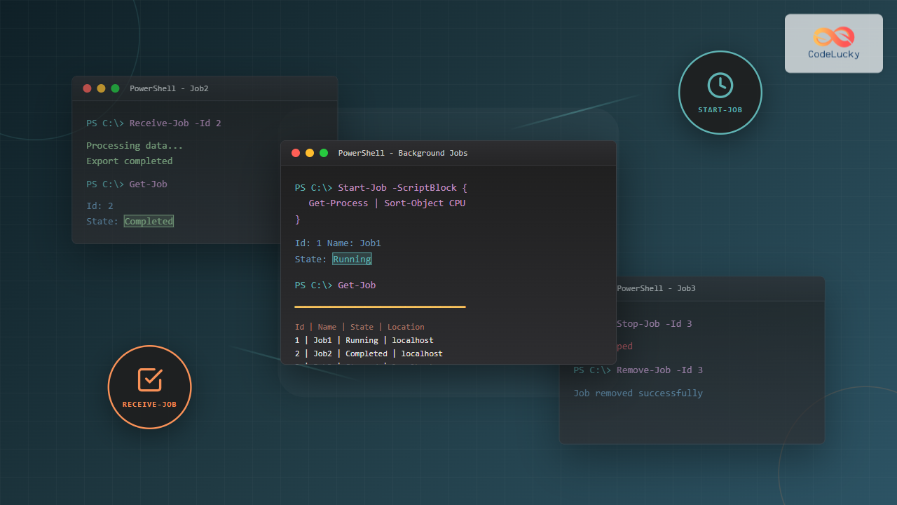
Task: Click the PowerShell - Job2 window title
Action: point(169,88)
